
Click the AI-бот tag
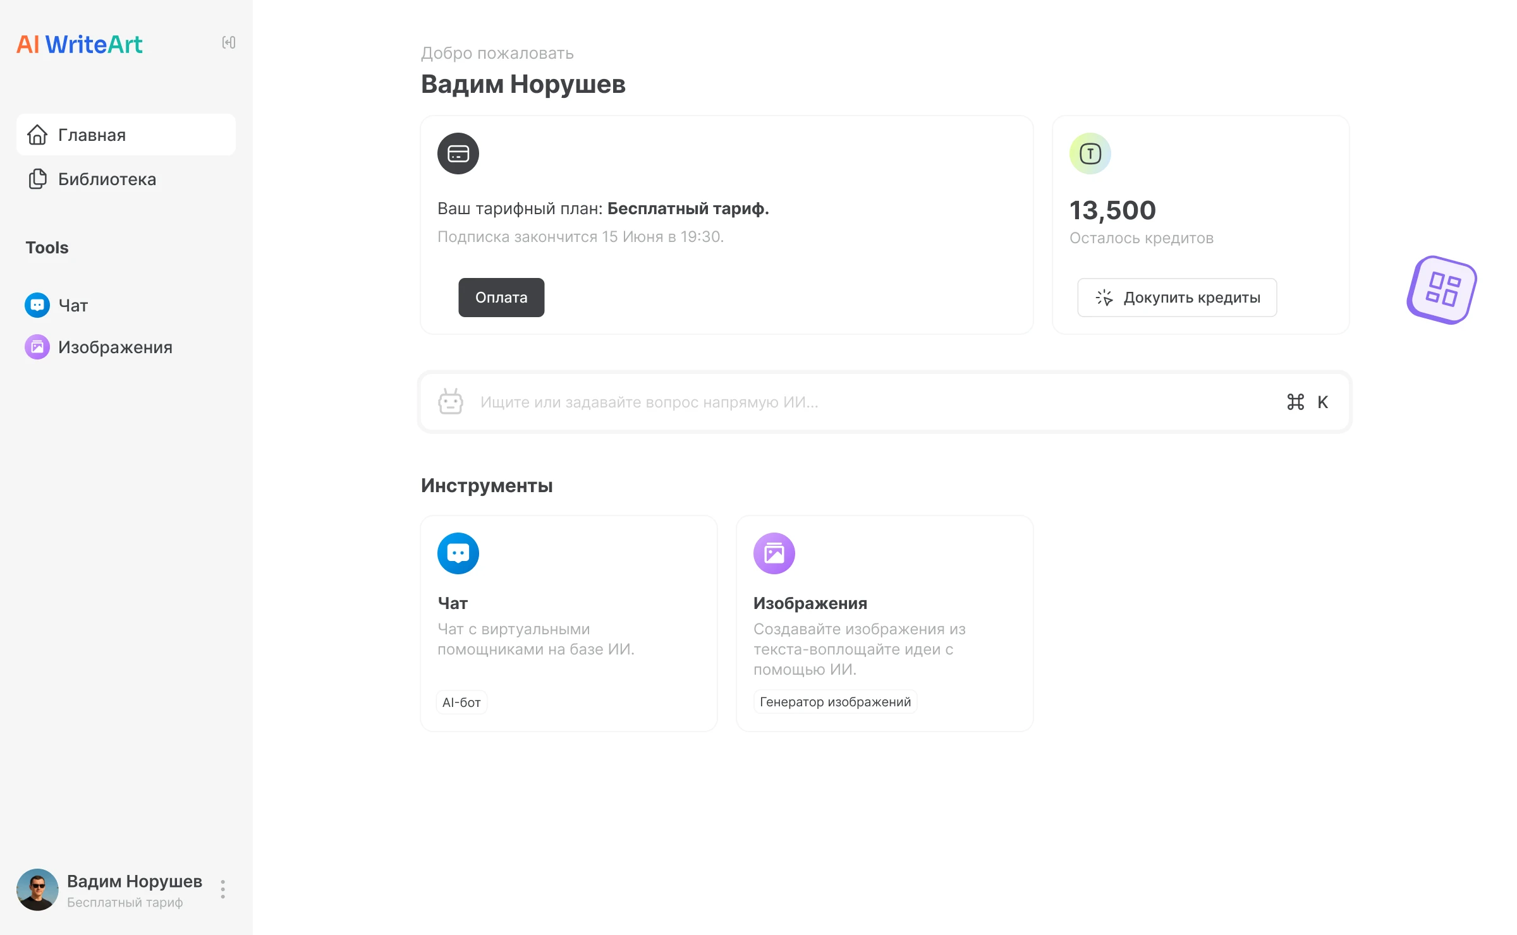[461, 703]
